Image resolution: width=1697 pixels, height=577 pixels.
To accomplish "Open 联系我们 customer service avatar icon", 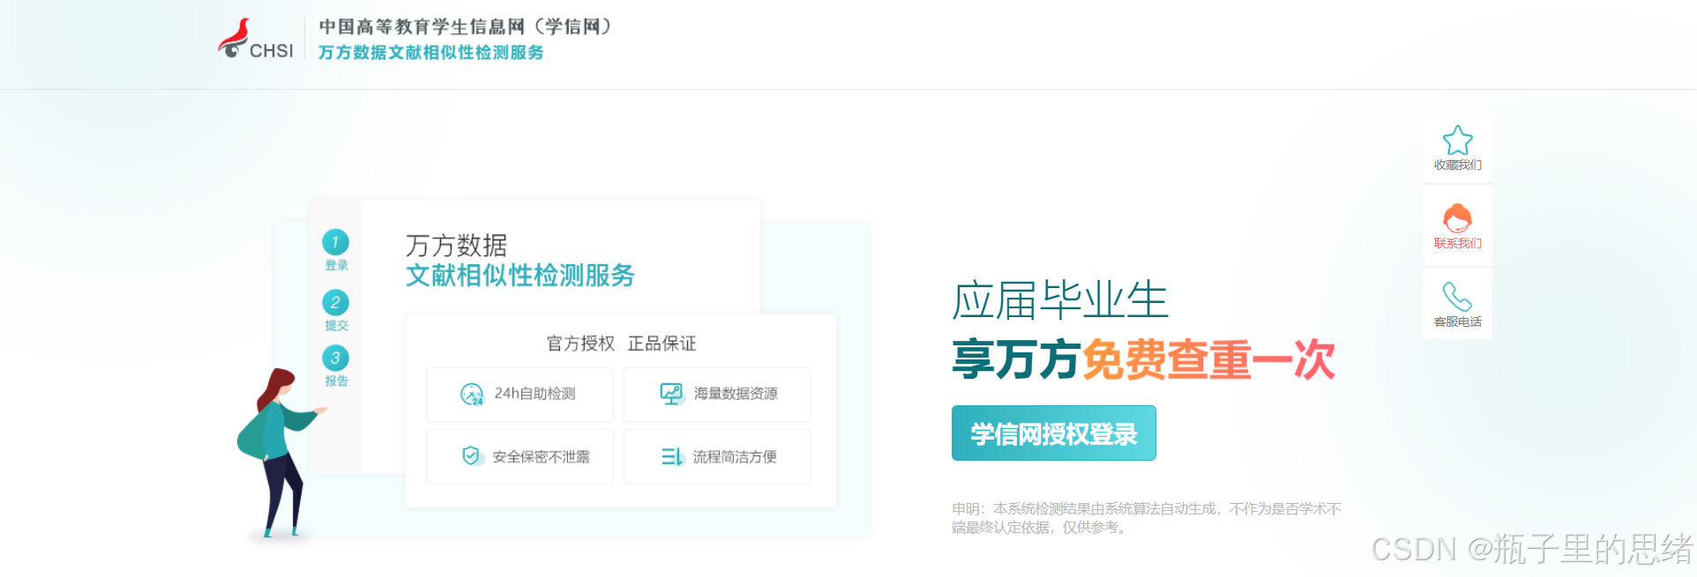I will pos(1457,218).
